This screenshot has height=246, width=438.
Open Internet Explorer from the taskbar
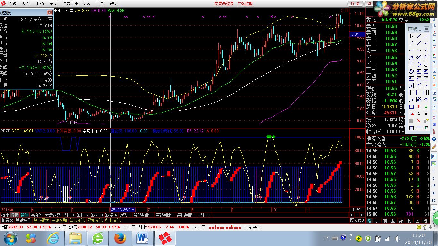click(x=53, y=238)
